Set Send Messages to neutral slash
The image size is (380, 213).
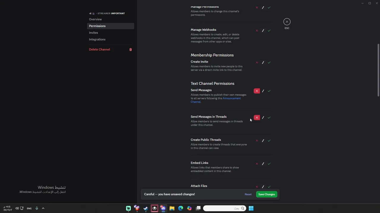tap(263, 91)
